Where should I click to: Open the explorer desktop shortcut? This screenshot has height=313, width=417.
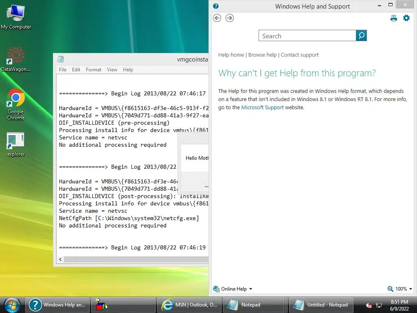(16, 144)
